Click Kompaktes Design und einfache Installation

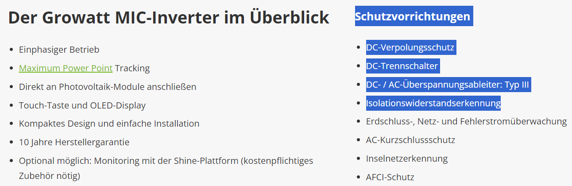tap(109, 124)
